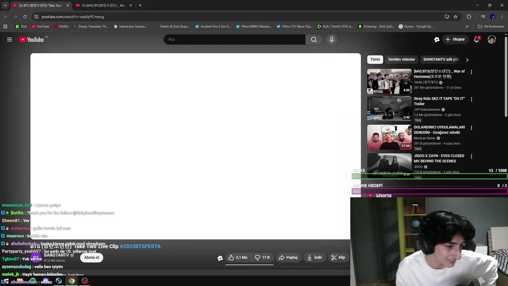Open the DeepL Translate bookmark
The width and height of the screenshot is (508, 286).
(x=90, y=27)
